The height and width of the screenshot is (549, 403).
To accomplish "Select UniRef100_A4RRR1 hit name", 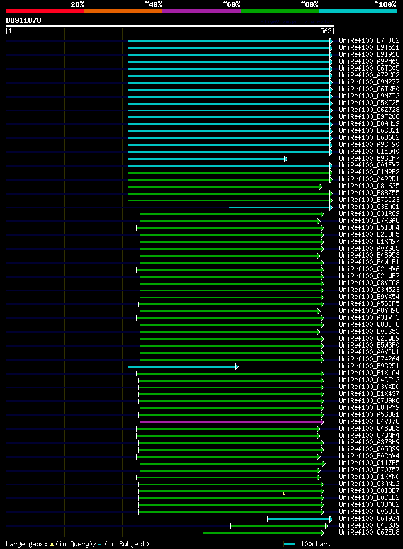I will point(369,179).
